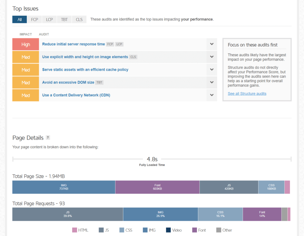Click the CLS badge on the image elements audit
Image resolution: width=304 pixels, height=236 pixels.
click(x=133, y=57)
